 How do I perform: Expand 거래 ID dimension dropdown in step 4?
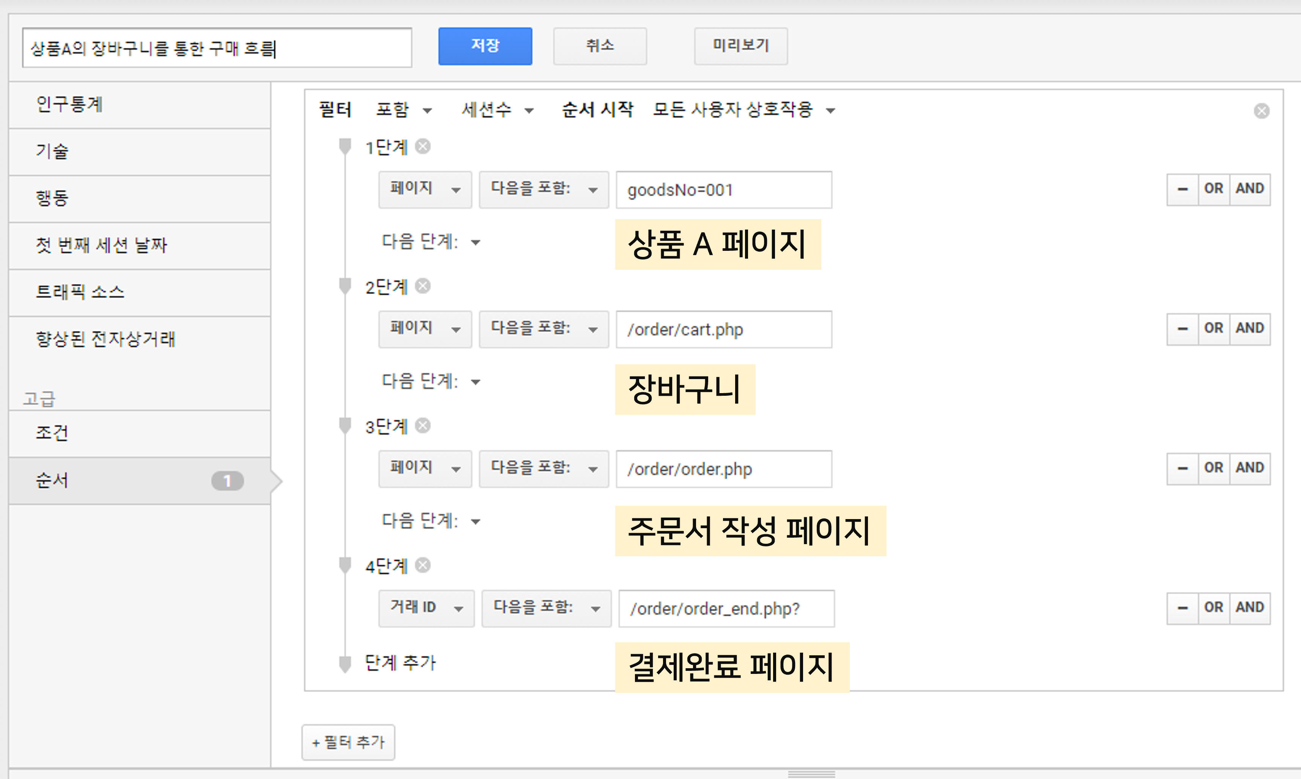(x=426, y=608)
